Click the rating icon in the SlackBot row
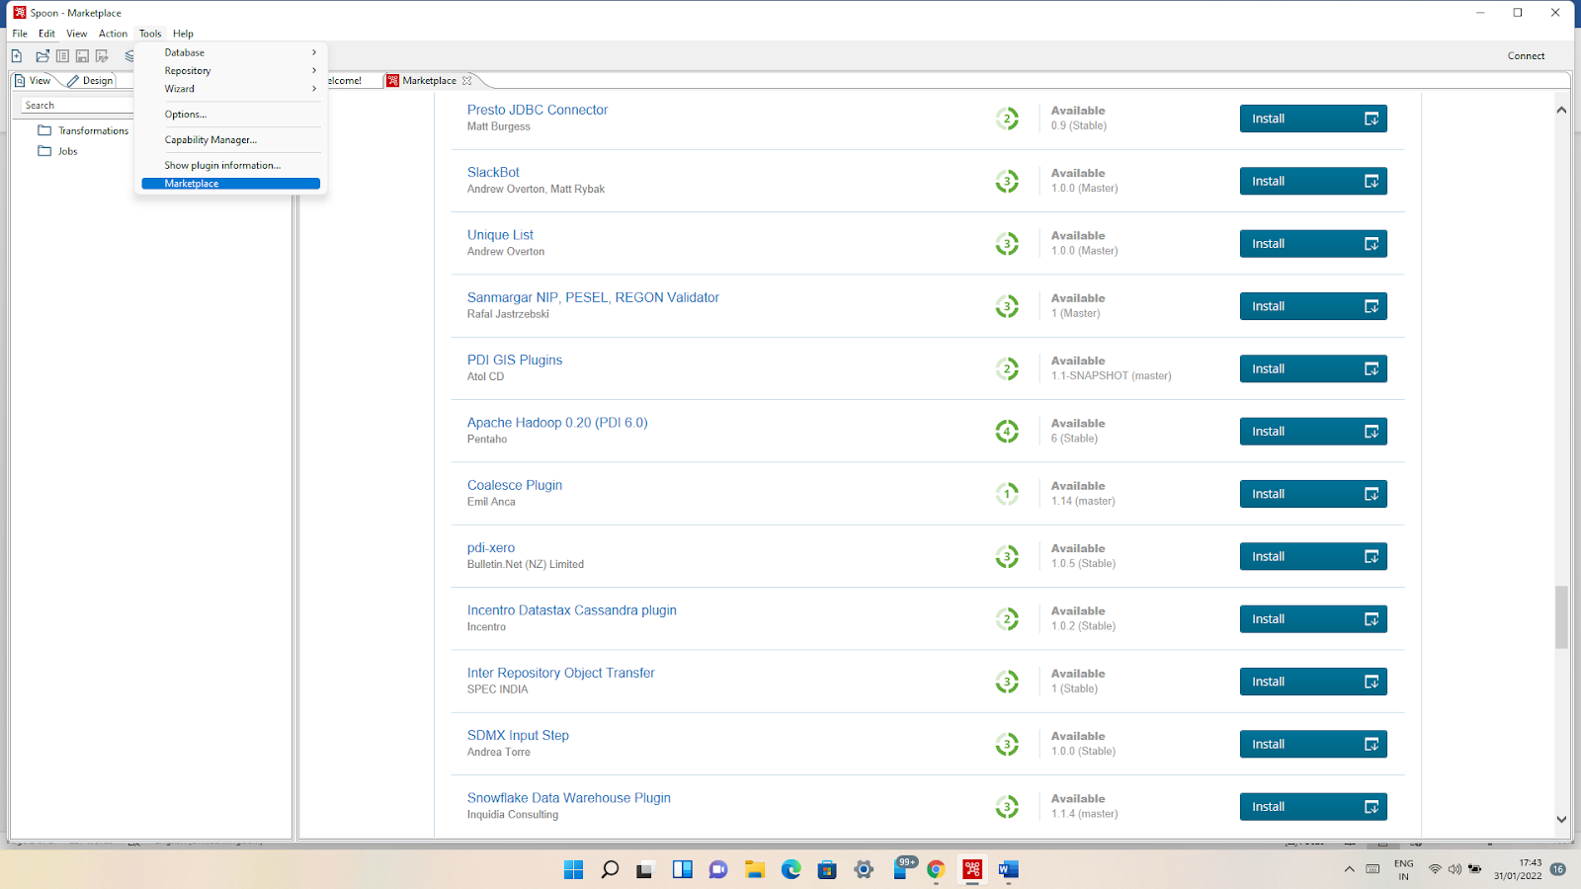 pyautogui.click(x=1007, y=182)
